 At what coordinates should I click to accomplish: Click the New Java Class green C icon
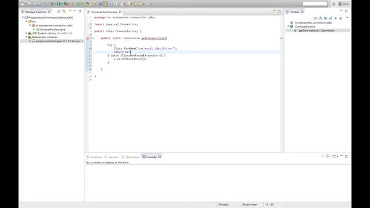tap(79, 4)
